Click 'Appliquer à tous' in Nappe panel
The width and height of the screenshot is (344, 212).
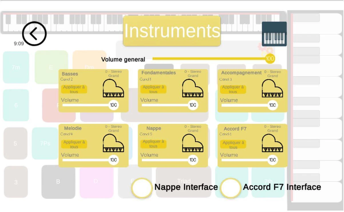153,144
